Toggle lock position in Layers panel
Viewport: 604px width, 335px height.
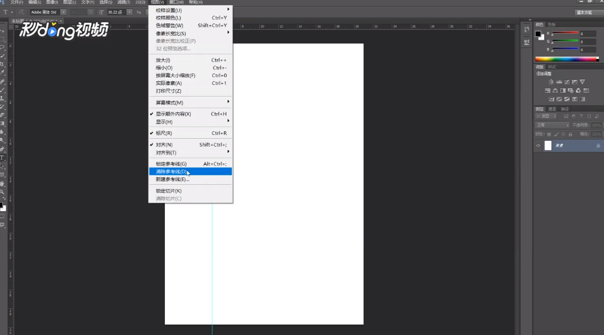pos(563,134)
